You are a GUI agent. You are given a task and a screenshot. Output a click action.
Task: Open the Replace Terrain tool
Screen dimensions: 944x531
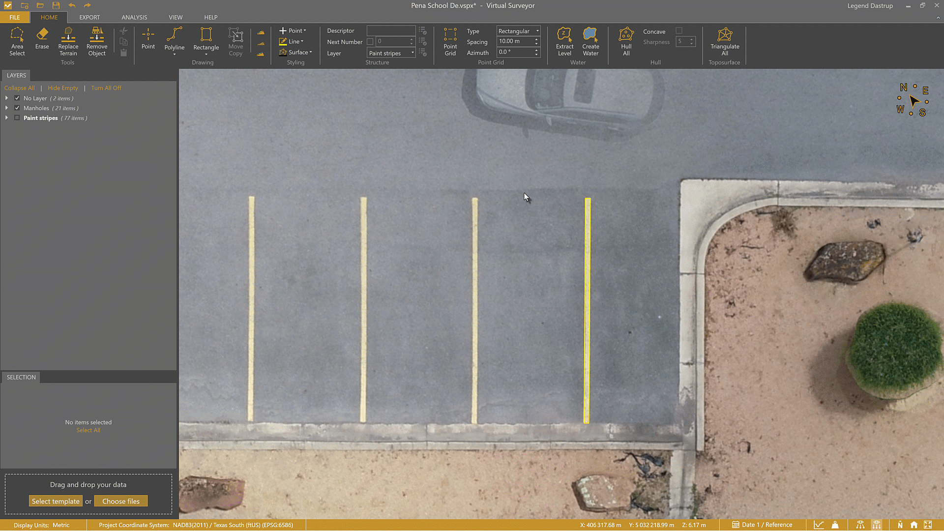coord(68,42)
